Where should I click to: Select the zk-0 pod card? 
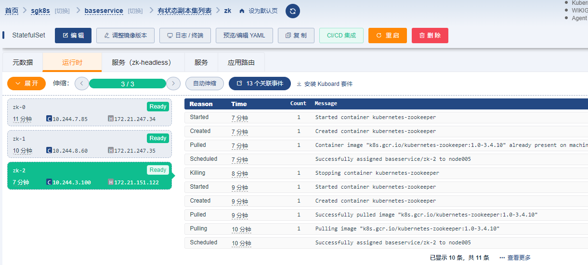pyautogui.click(x=90, y=112)
